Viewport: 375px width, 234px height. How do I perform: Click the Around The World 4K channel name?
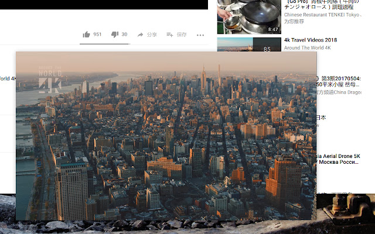click(307, 48)
